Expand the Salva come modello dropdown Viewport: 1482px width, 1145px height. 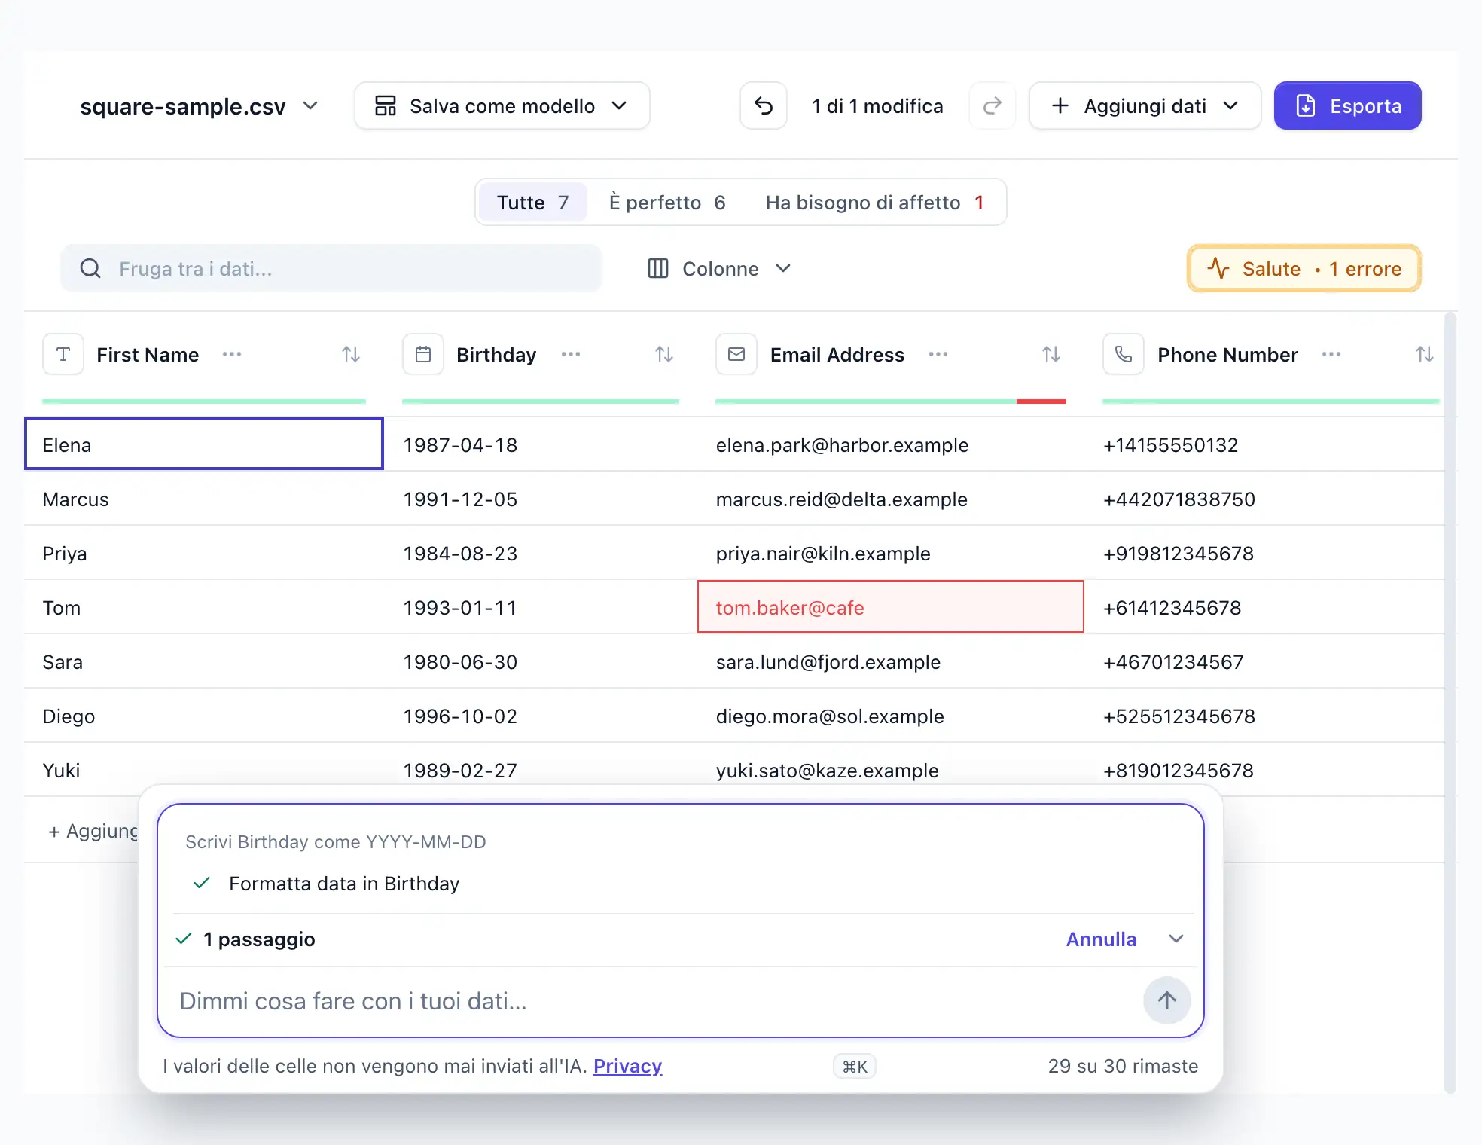(502, 106)
